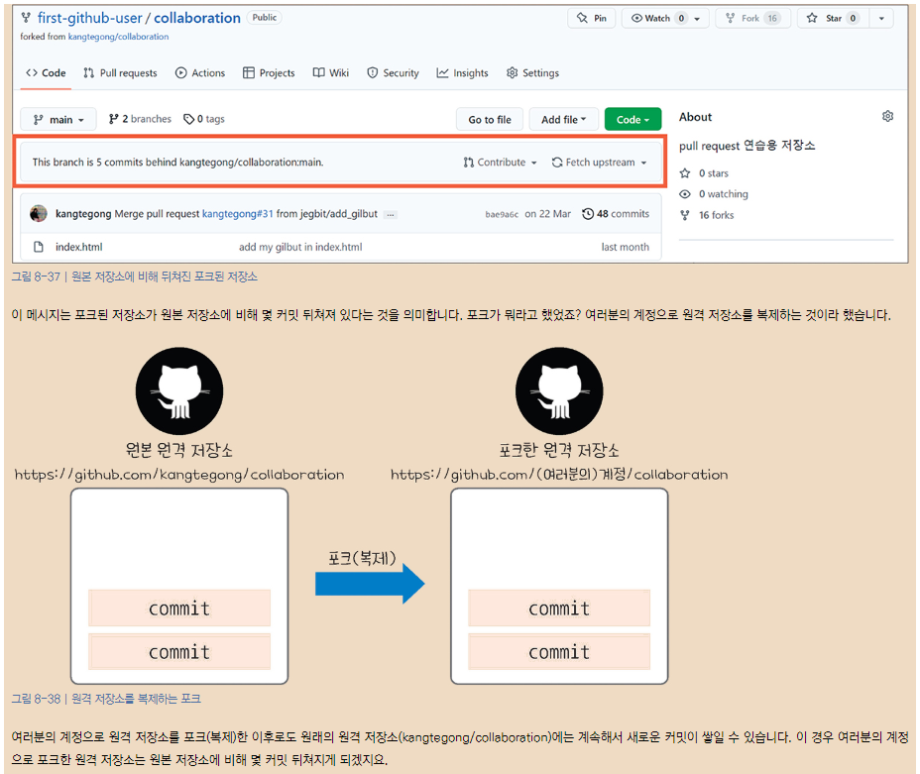
Task: Click the Fork count badge 16
Action: coord(772,18)
